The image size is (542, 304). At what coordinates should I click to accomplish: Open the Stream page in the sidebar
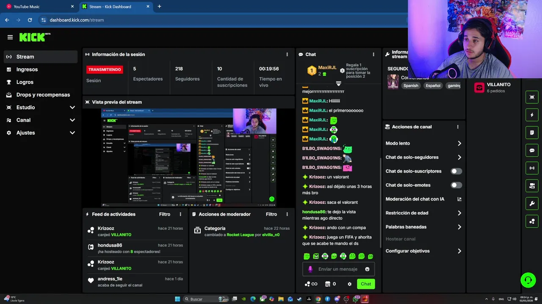41,57
